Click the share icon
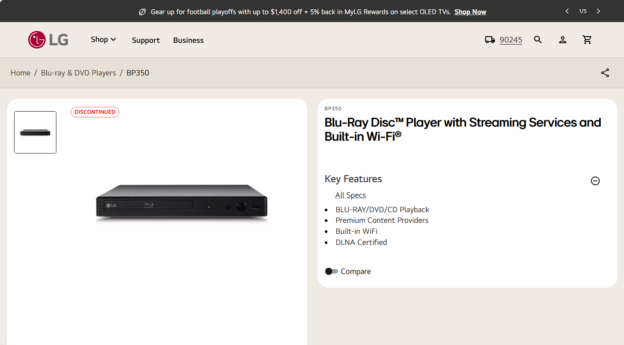This screenshot has width=624, height=345. pyautogui.click(x=605, y=73)
